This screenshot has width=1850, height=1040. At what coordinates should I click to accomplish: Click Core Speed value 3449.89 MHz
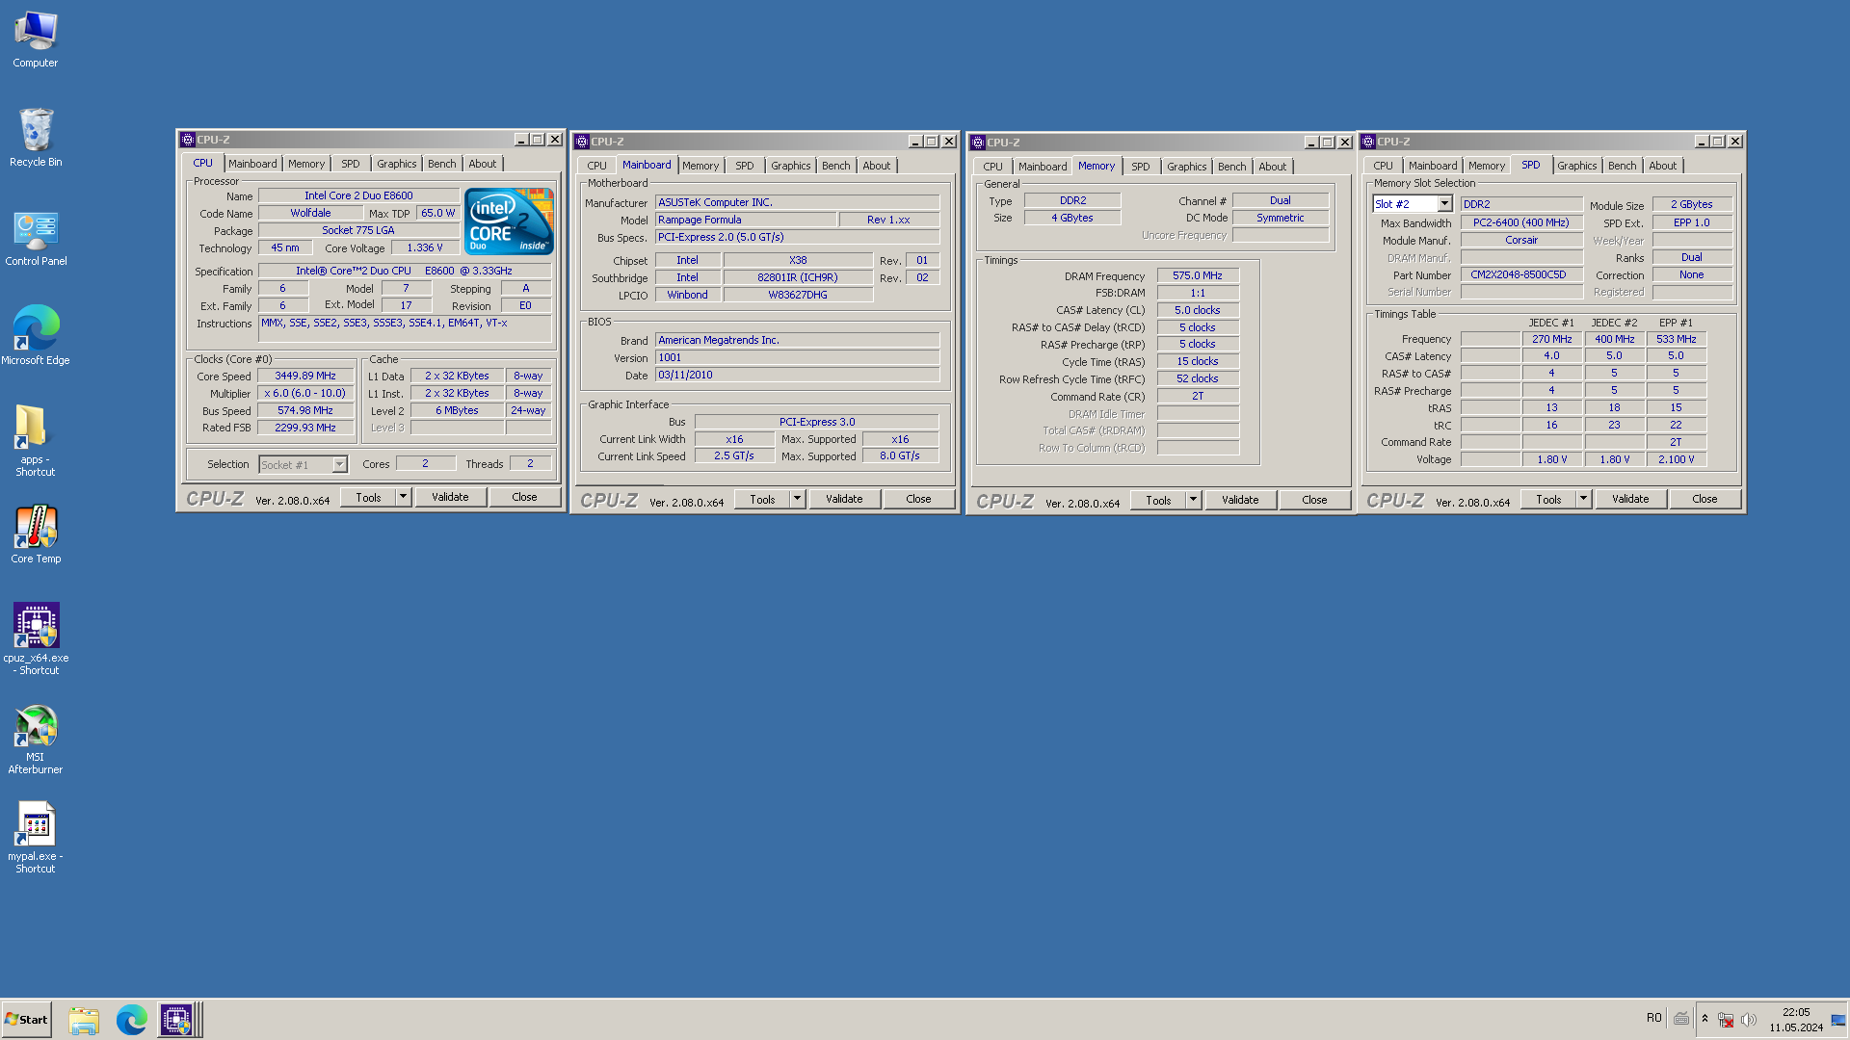[305, 377]
